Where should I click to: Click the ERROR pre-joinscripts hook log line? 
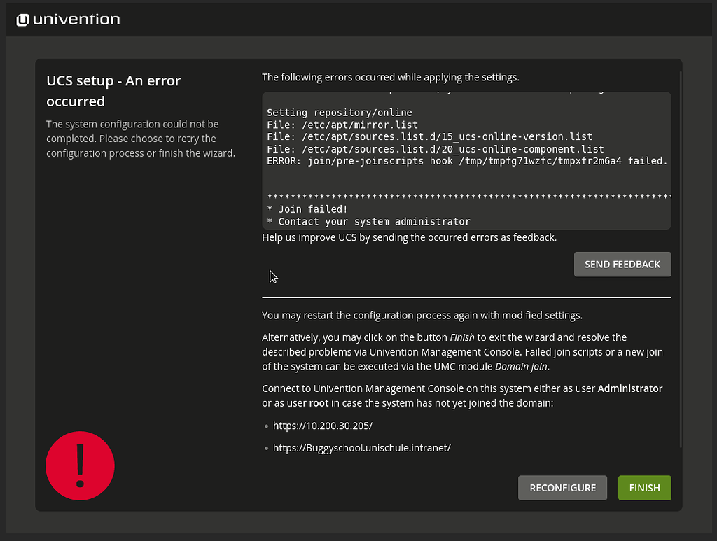(x=466, y=161)
